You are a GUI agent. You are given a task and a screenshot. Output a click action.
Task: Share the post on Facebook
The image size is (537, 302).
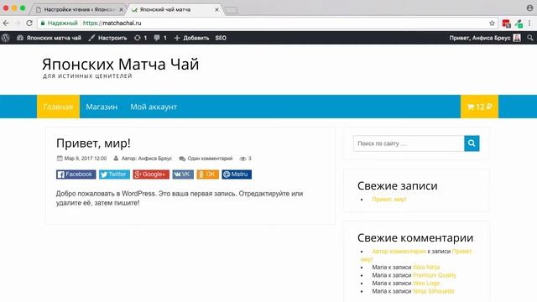pos(76,174)
